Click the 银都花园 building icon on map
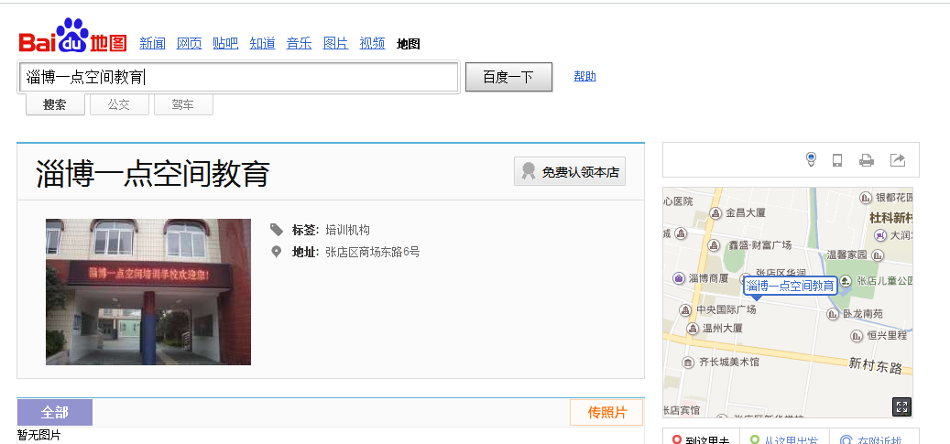 point(867,198)
